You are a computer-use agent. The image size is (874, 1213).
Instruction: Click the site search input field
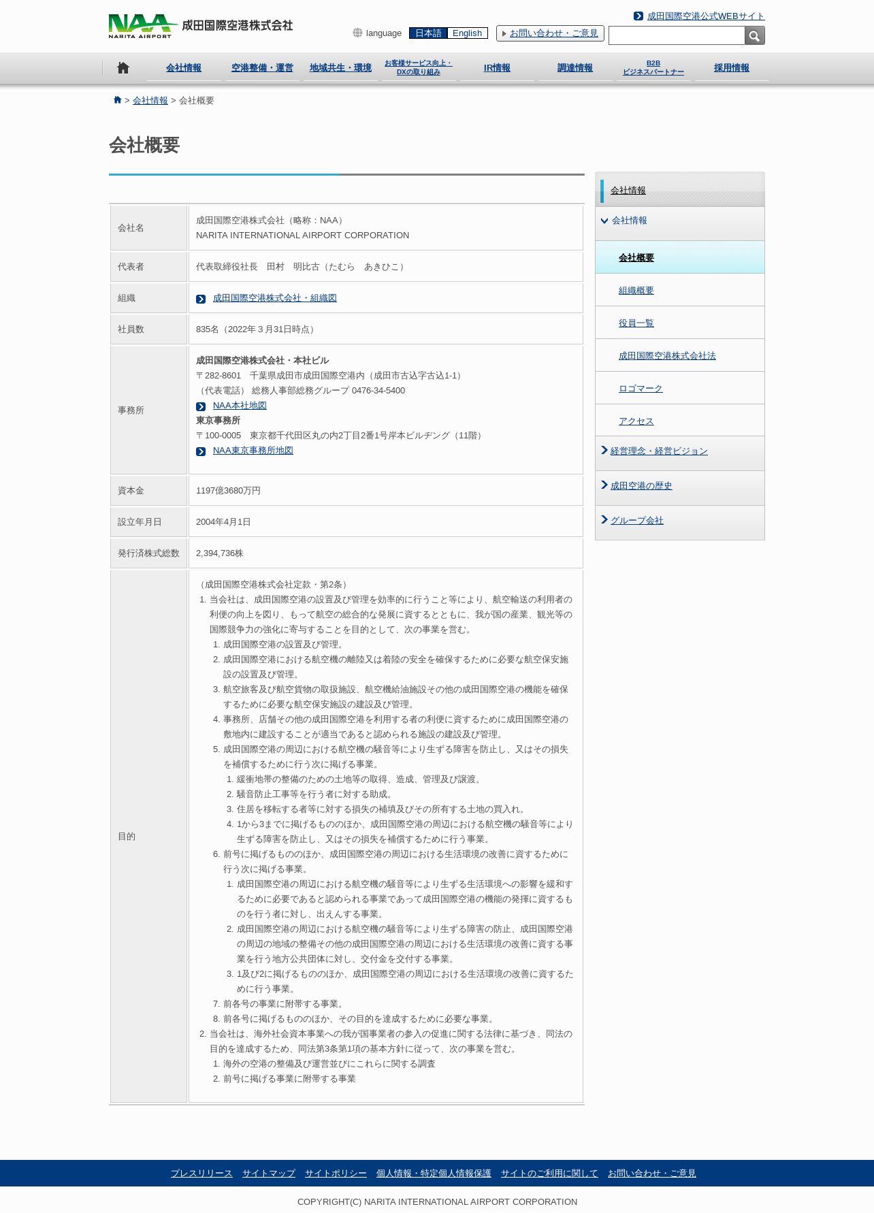pos(677,35)
